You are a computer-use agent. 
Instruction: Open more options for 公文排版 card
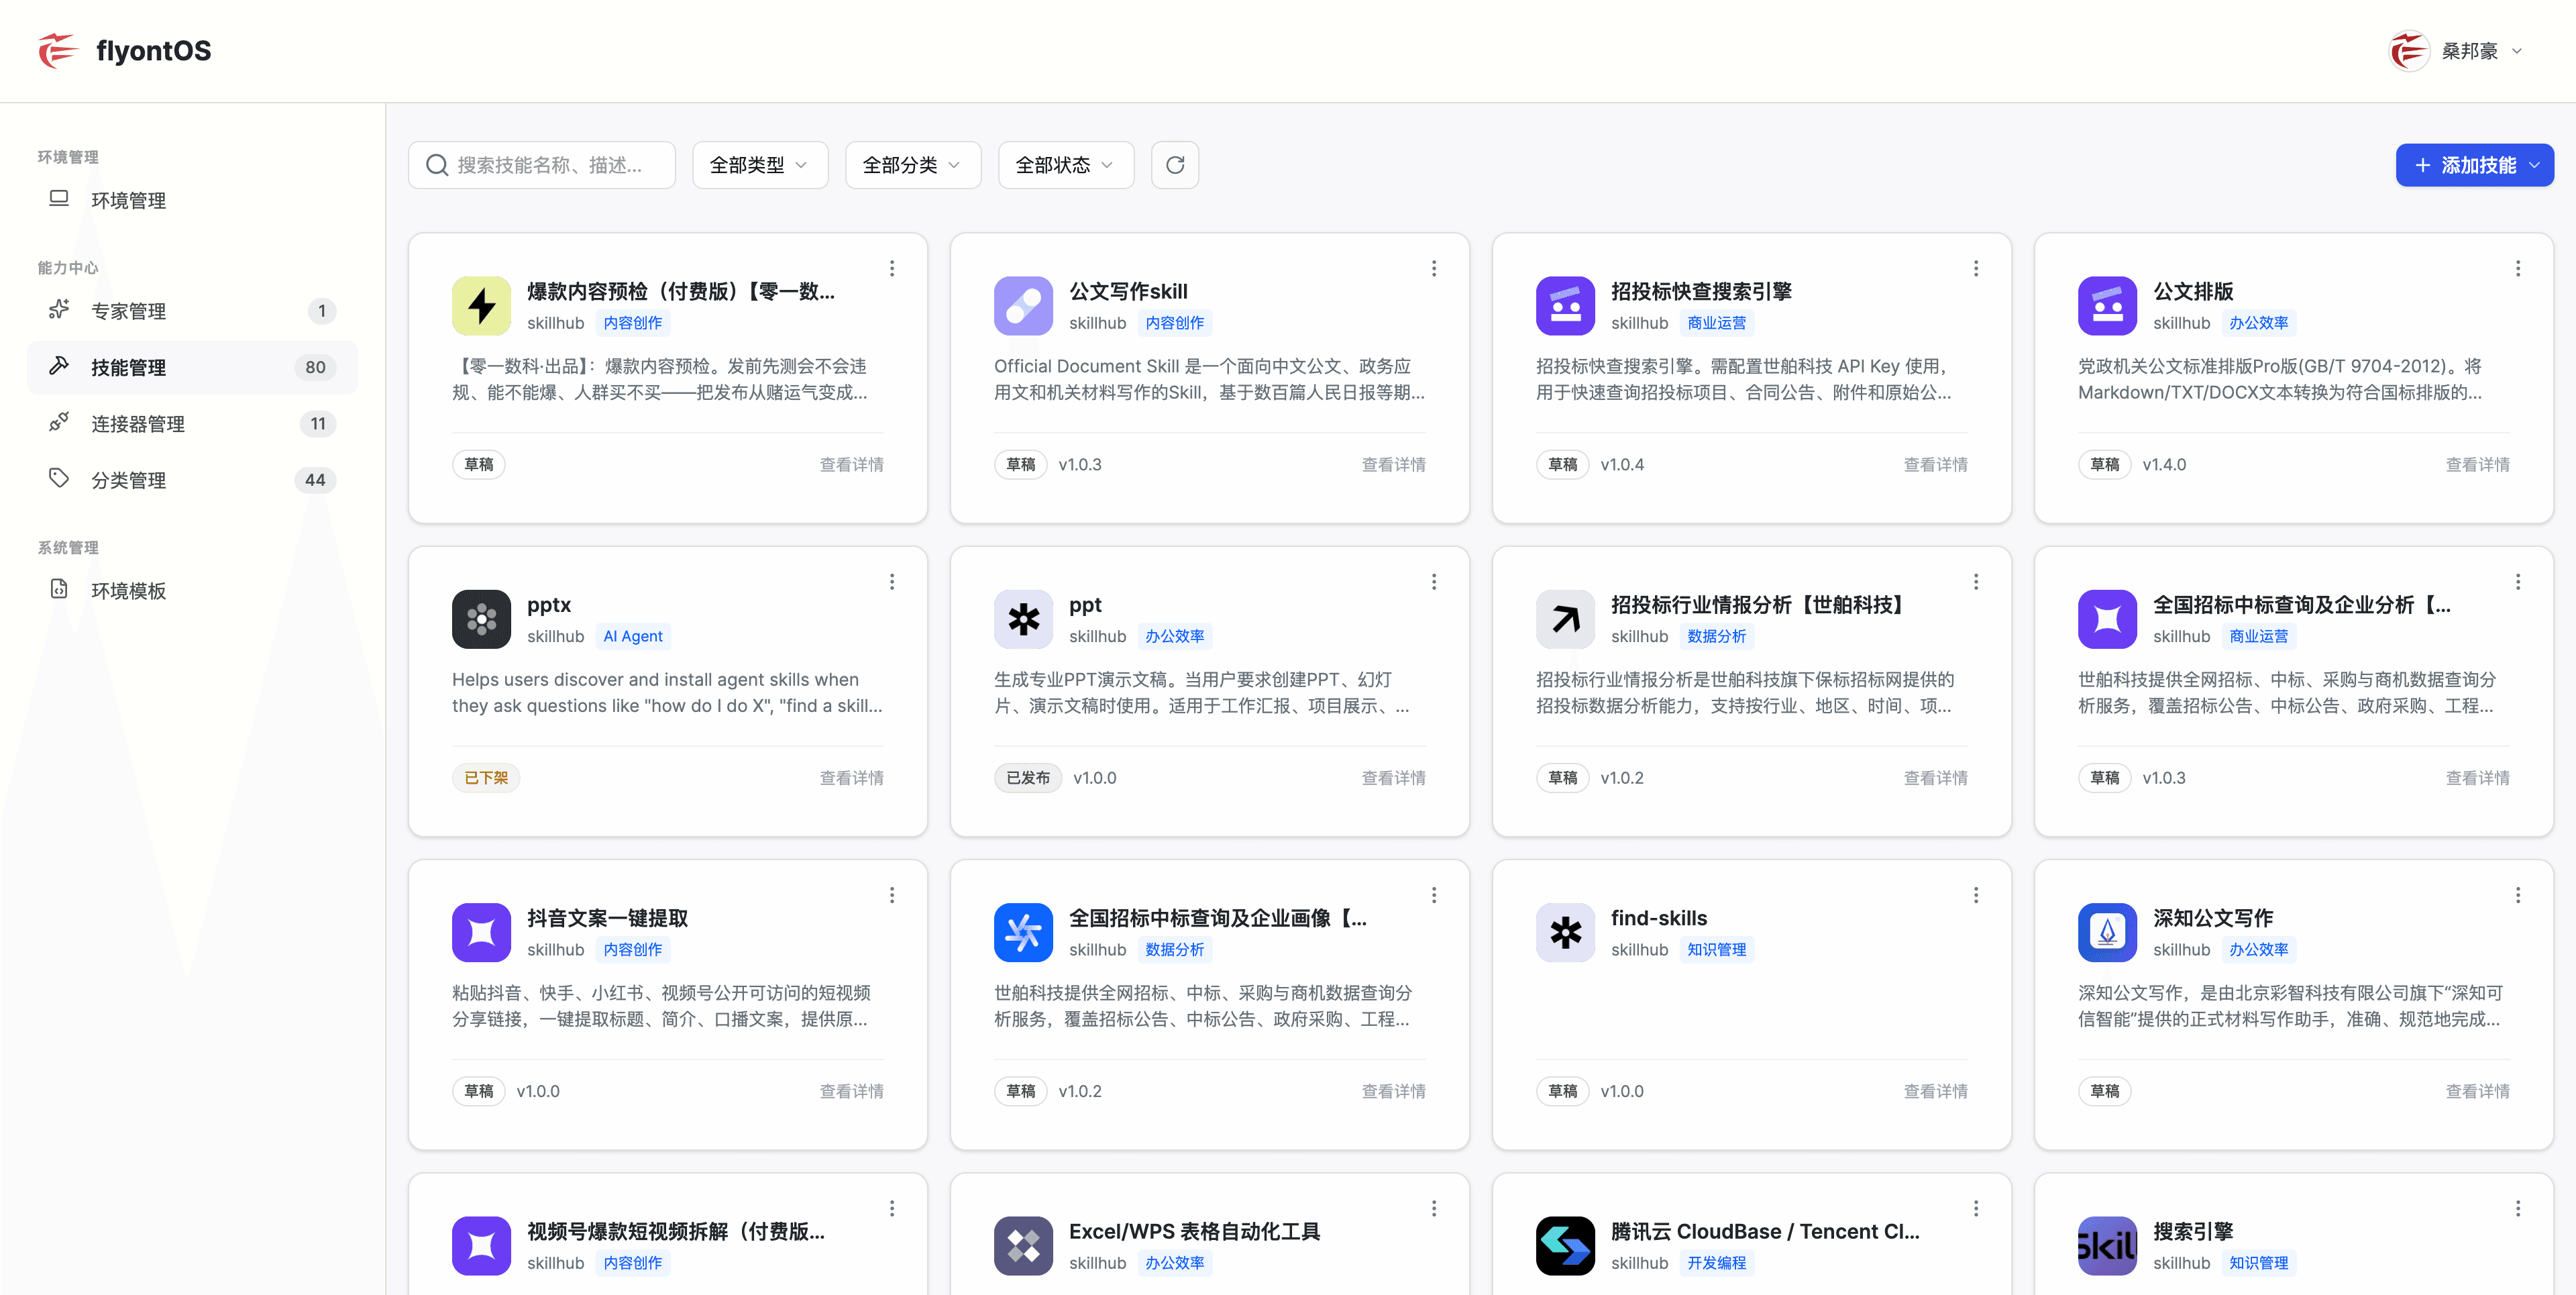(x=2518, y=268)
